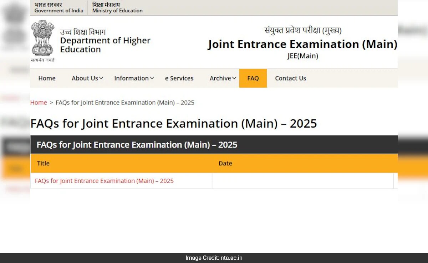This screenshot has width=428, height=263.
Task: Open the Contact Us page
Action: click(290, 78)
